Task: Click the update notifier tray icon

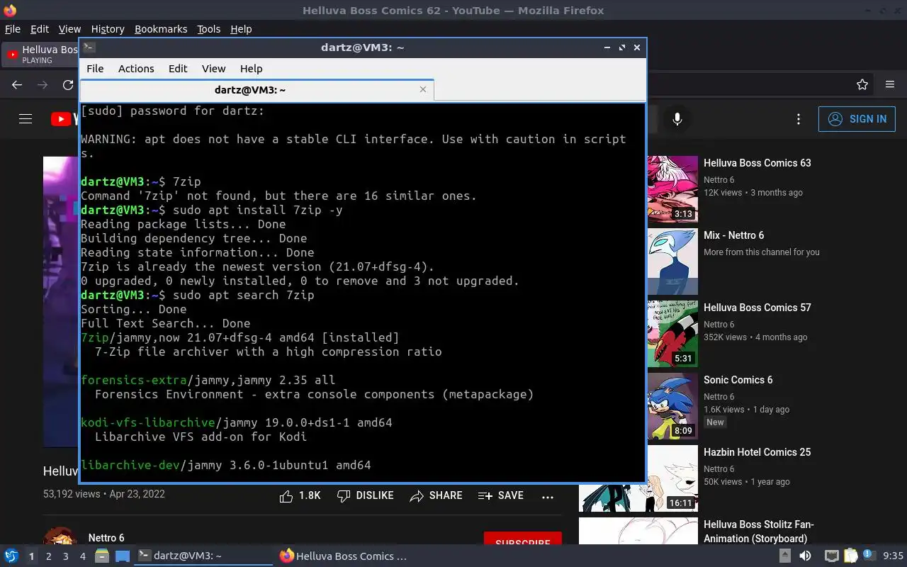Action: point(869,555)
